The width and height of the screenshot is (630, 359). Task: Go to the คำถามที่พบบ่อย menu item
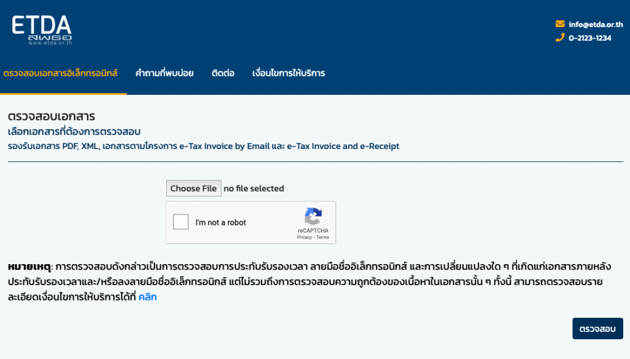[164, 73]
